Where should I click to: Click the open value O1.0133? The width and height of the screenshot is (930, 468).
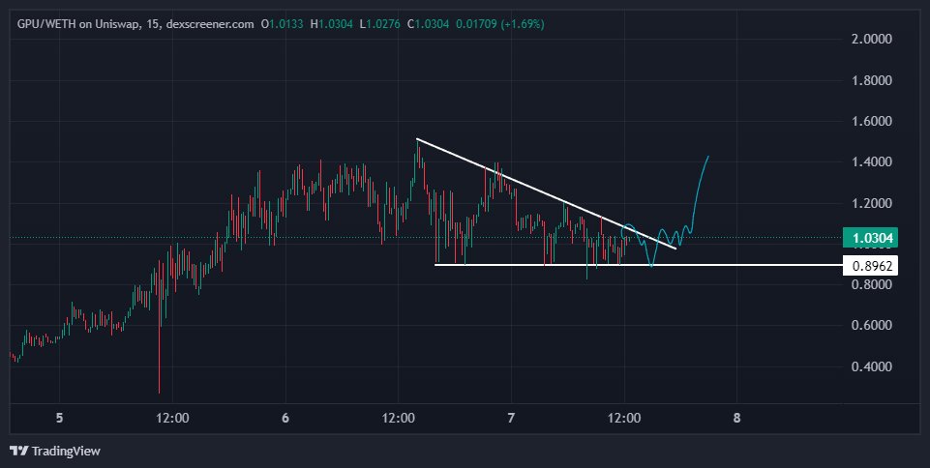coord(283,24)
